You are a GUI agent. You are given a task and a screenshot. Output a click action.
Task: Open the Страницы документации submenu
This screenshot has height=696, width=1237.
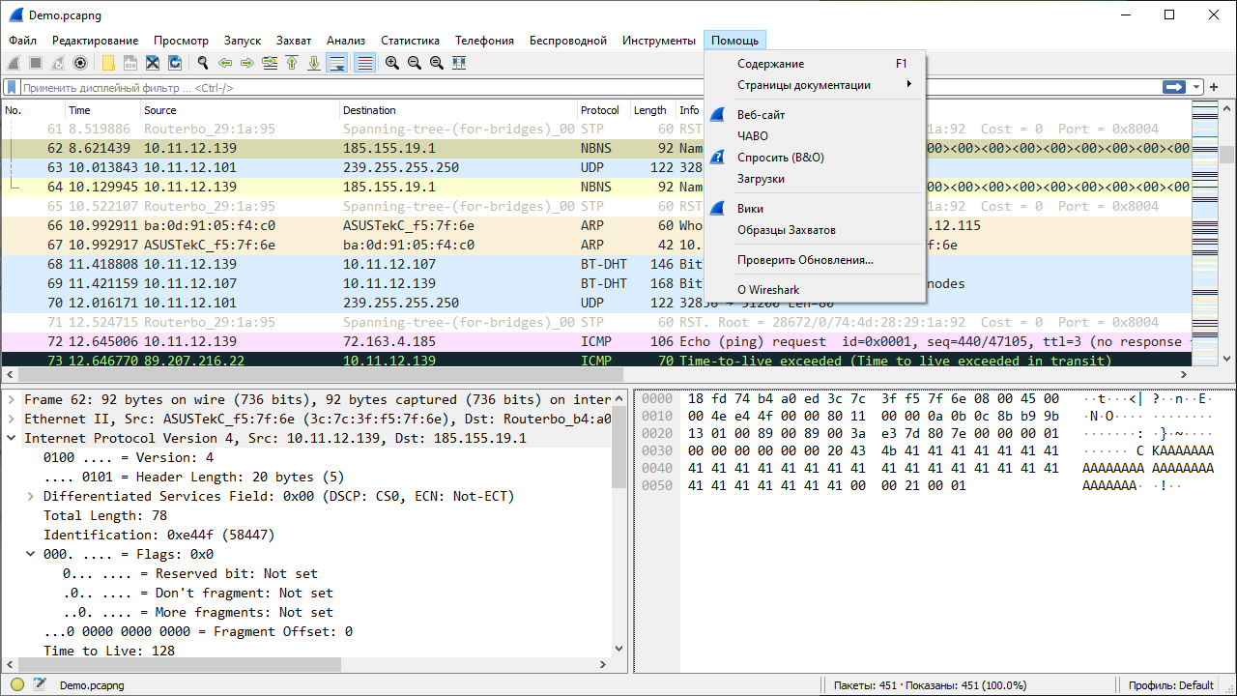click(x=815, y=85)
